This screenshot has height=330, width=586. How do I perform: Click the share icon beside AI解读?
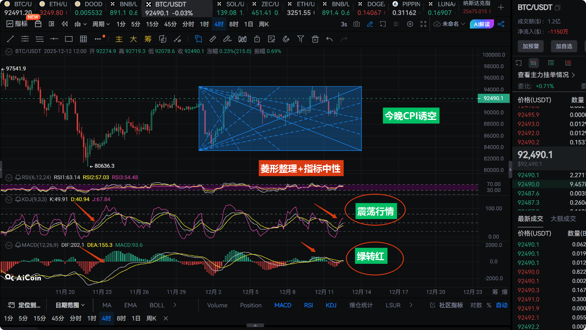501,24
